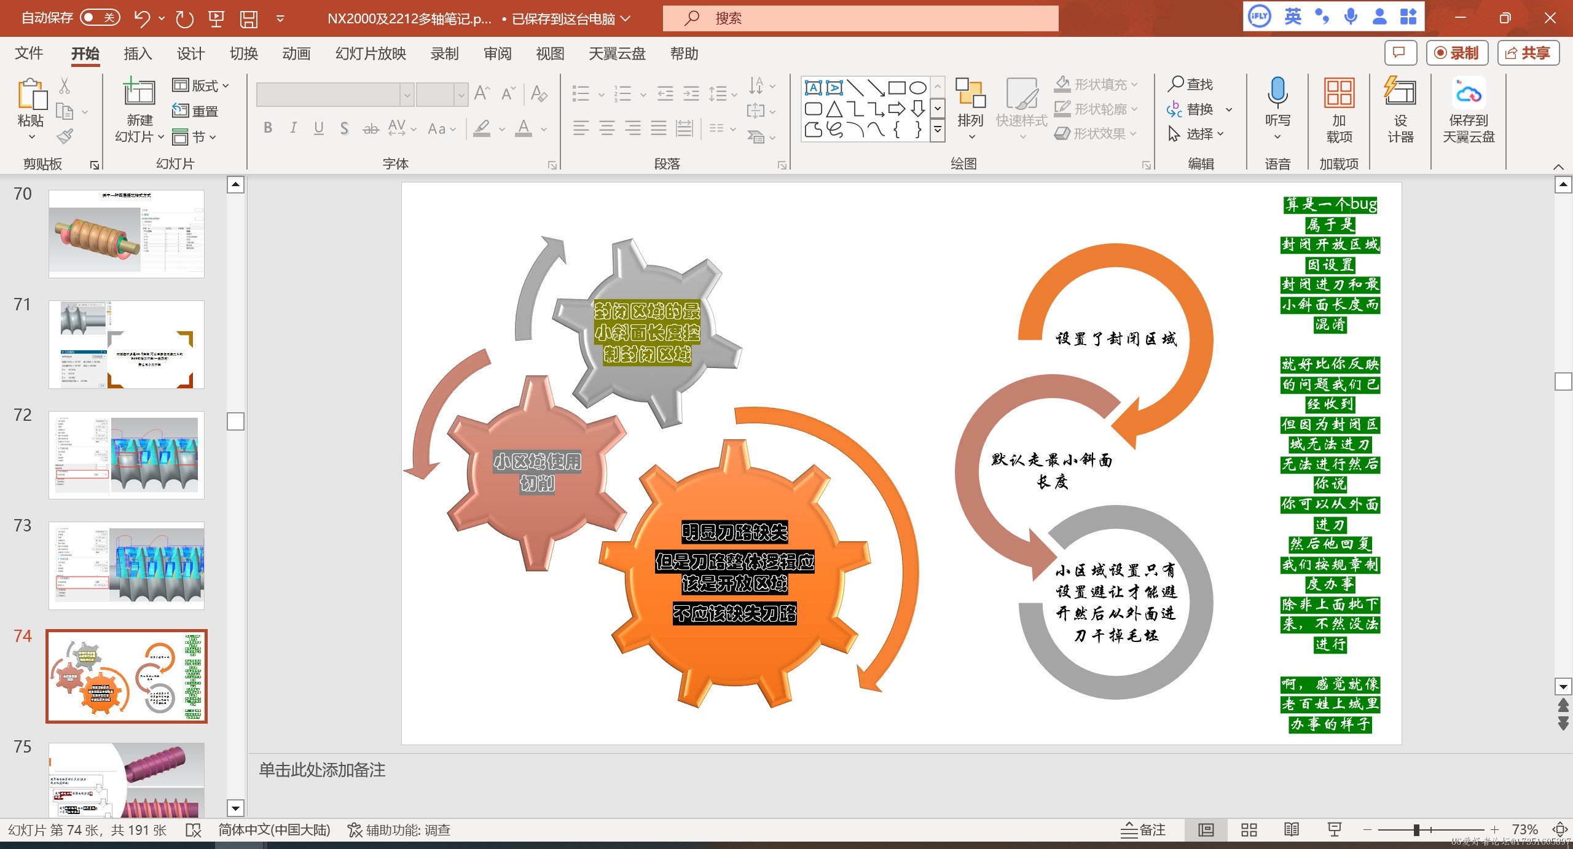This screenshot has width=1573, height=849.
Task: Click the iFLY input method icon
Action: coord(1259,17)
